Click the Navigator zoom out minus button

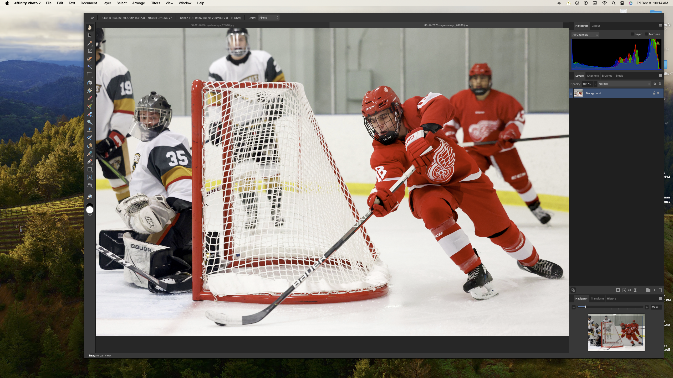click(x=574, y=307)
